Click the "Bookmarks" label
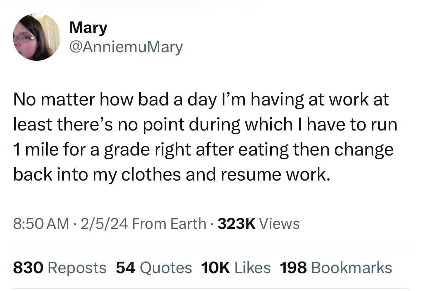 [x=351, y=268]
